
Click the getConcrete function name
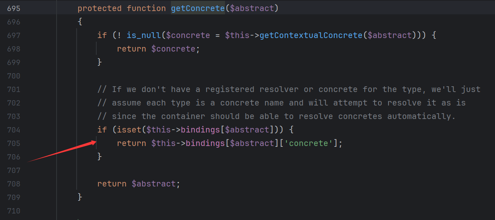tap(198, 9)
